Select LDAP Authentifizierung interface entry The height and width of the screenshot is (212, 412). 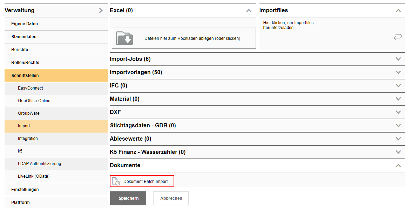(x=39, y=164)
